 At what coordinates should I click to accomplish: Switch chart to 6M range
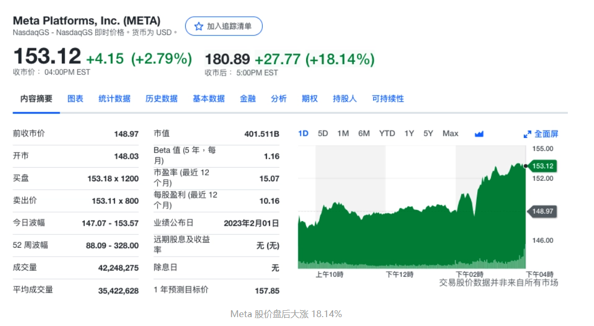click(364, 134)
